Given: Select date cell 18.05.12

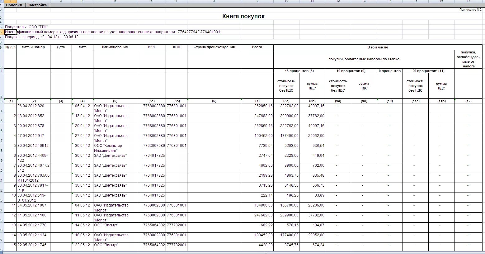Looking at the screenshot, I should click(x=82, y=238).
